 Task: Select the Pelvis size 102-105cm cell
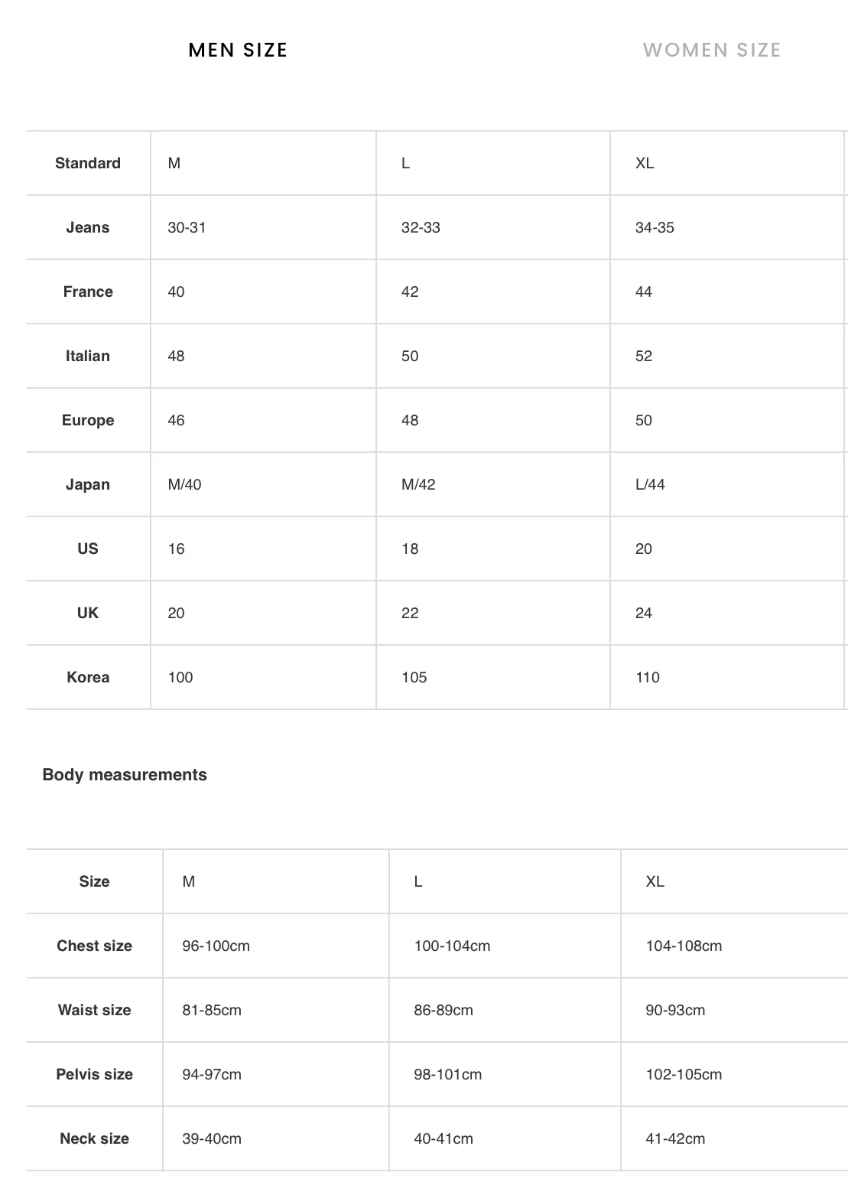[684, 1074]
